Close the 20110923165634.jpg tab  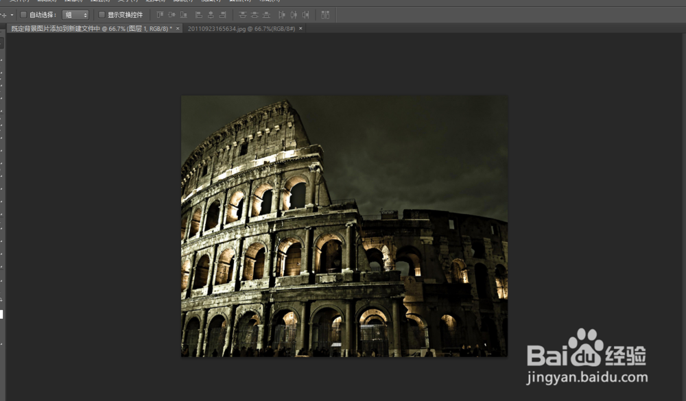tap(300, 28)
